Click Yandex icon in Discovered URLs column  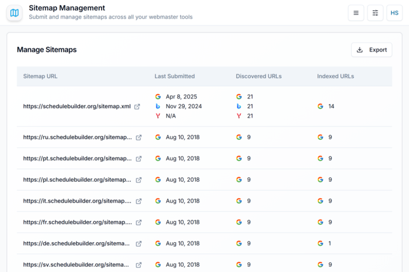239,116
